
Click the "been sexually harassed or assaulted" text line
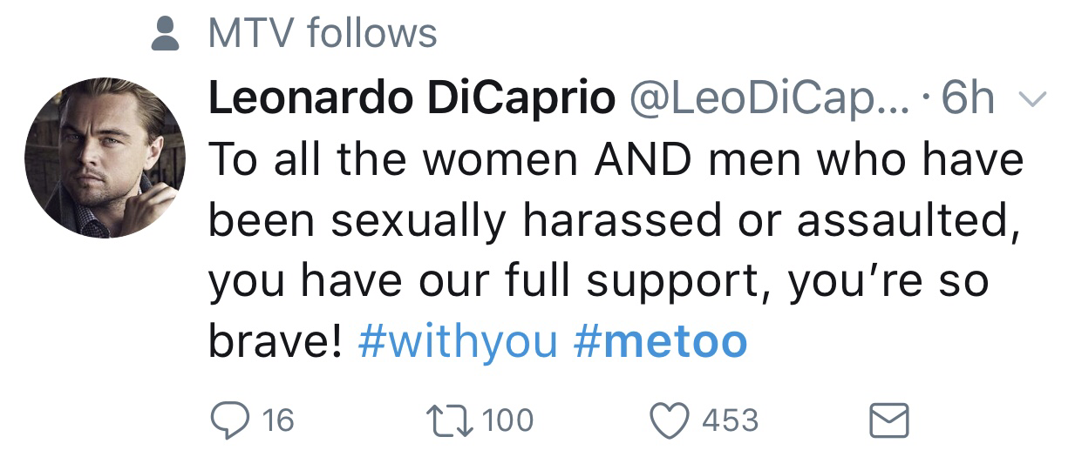[x=615, y=222]
